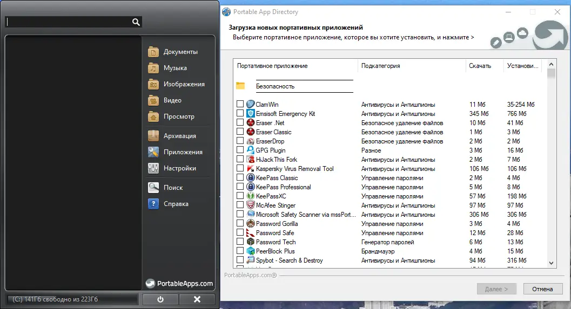Click the KeePass Classic lock icon

(251, 177)
